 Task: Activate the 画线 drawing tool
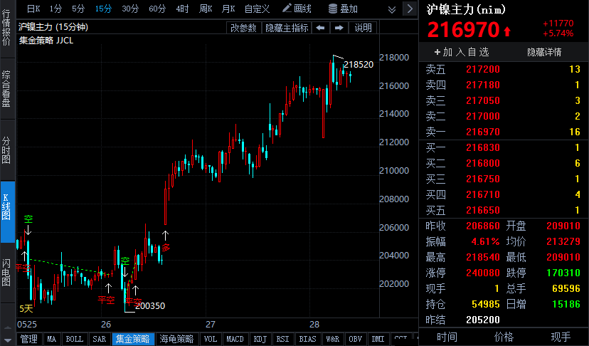297,9
